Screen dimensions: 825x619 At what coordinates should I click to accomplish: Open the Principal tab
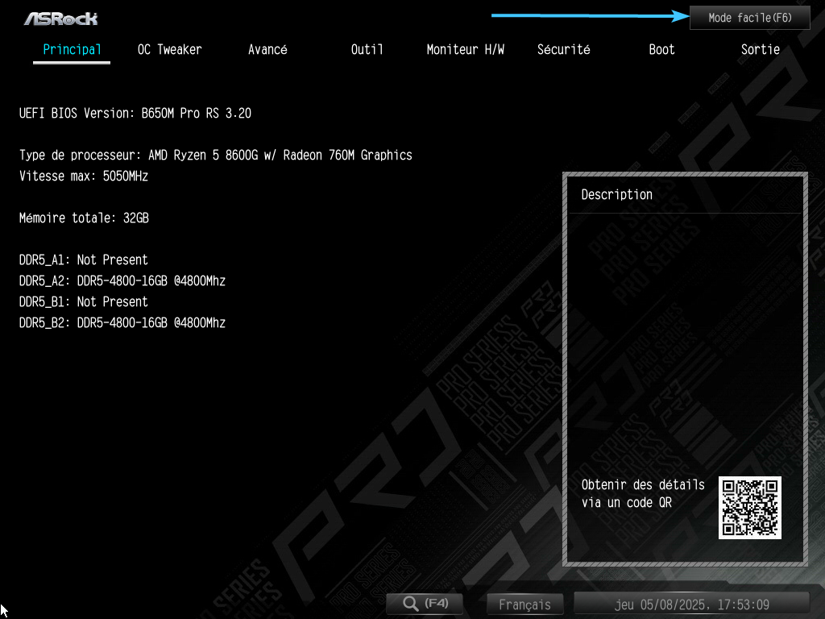[x=72, y=49]
